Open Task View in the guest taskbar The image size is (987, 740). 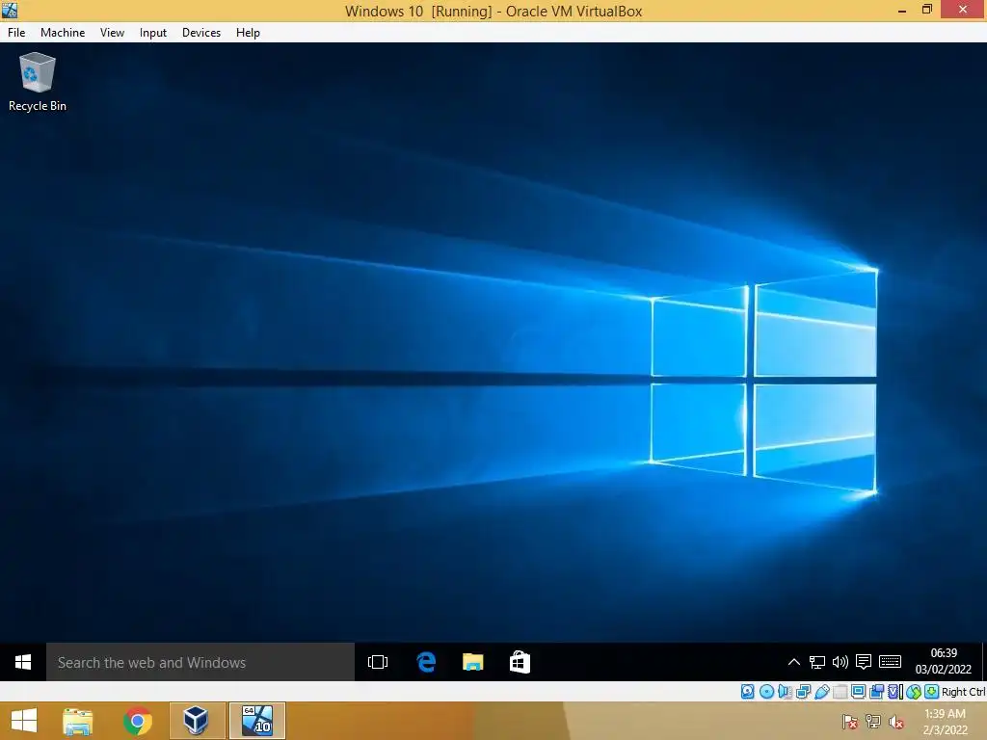coord(378,662)
